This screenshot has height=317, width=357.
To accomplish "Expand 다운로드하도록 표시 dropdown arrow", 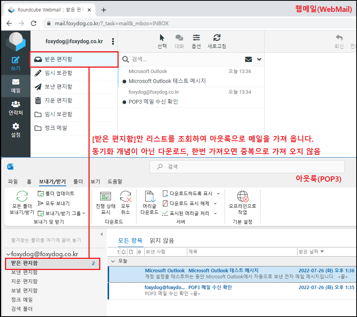I will (218, 193).
